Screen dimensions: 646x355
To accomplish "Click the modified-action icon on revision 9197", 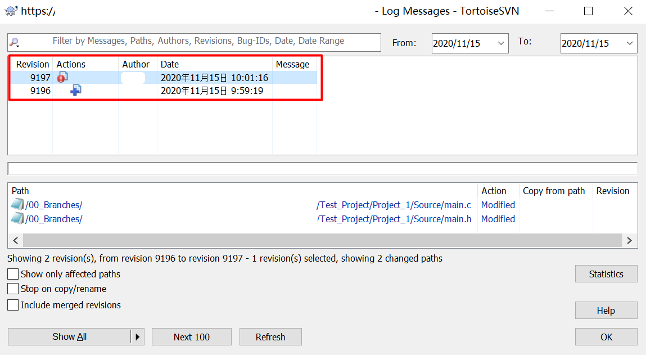I will pos(62,77).
